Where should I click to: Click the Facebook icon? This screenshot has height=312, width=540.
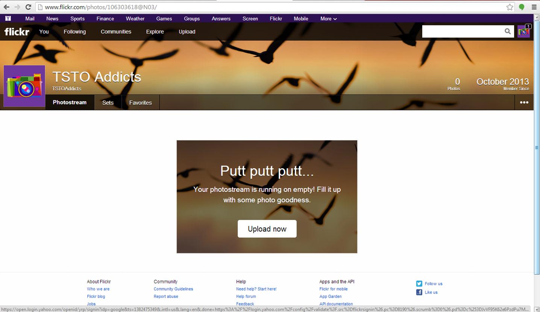[419, 292]
